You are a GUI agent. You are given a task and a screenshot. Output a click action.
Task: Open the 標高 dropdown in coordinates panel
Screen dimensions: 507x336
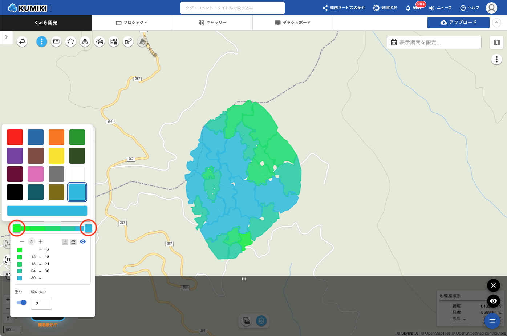(x=464, y=319)
